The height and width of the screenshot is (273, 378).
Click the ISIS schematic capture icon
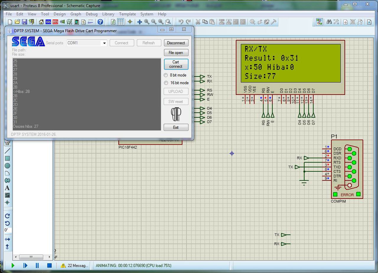point(48,22)
